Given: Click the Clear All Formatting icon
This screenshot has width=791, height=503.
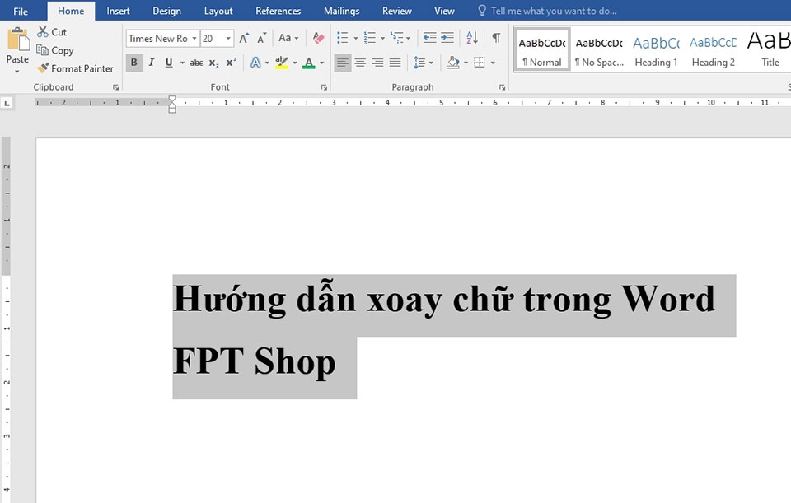Looking at the screenshot, I should click(x=316, y=38).
